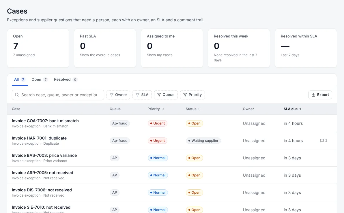The image size is (344, 213).
Task: Click 'Invoice exception · Bank mismatch' subtitle
Action: click(x=40, y=126)
